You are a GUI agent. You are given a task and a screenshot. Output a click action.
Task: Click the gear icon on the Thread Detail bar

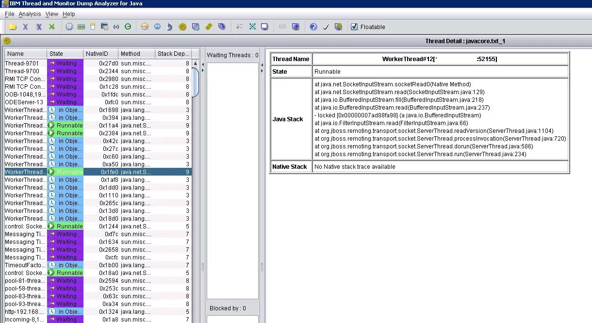(x=7, y=41)
